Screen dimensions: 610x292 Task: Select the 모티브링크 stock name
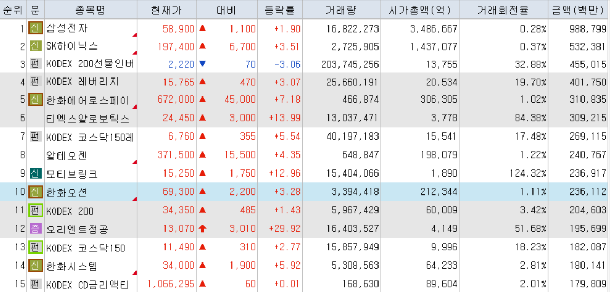(x=72, y=174)
